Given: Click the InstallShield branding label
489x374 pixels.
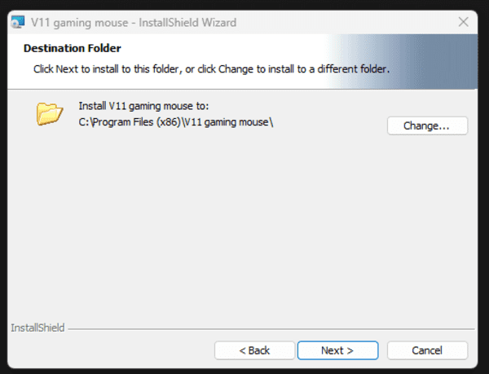Looking at the screenshot, I should pos(37,328).
